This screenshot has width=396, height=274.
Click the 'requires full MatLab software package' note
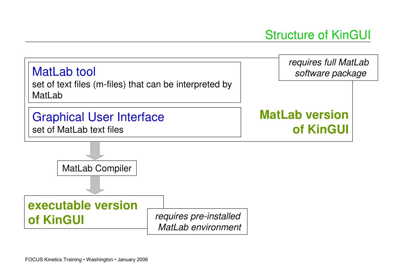pos(328,68)
